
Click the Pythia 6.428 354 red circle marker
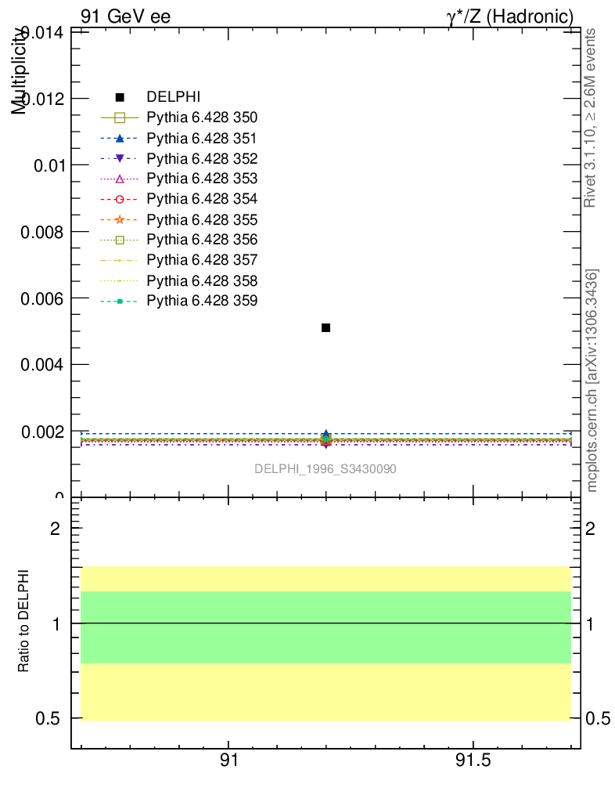pyautogui.click(x=120, y=200)
